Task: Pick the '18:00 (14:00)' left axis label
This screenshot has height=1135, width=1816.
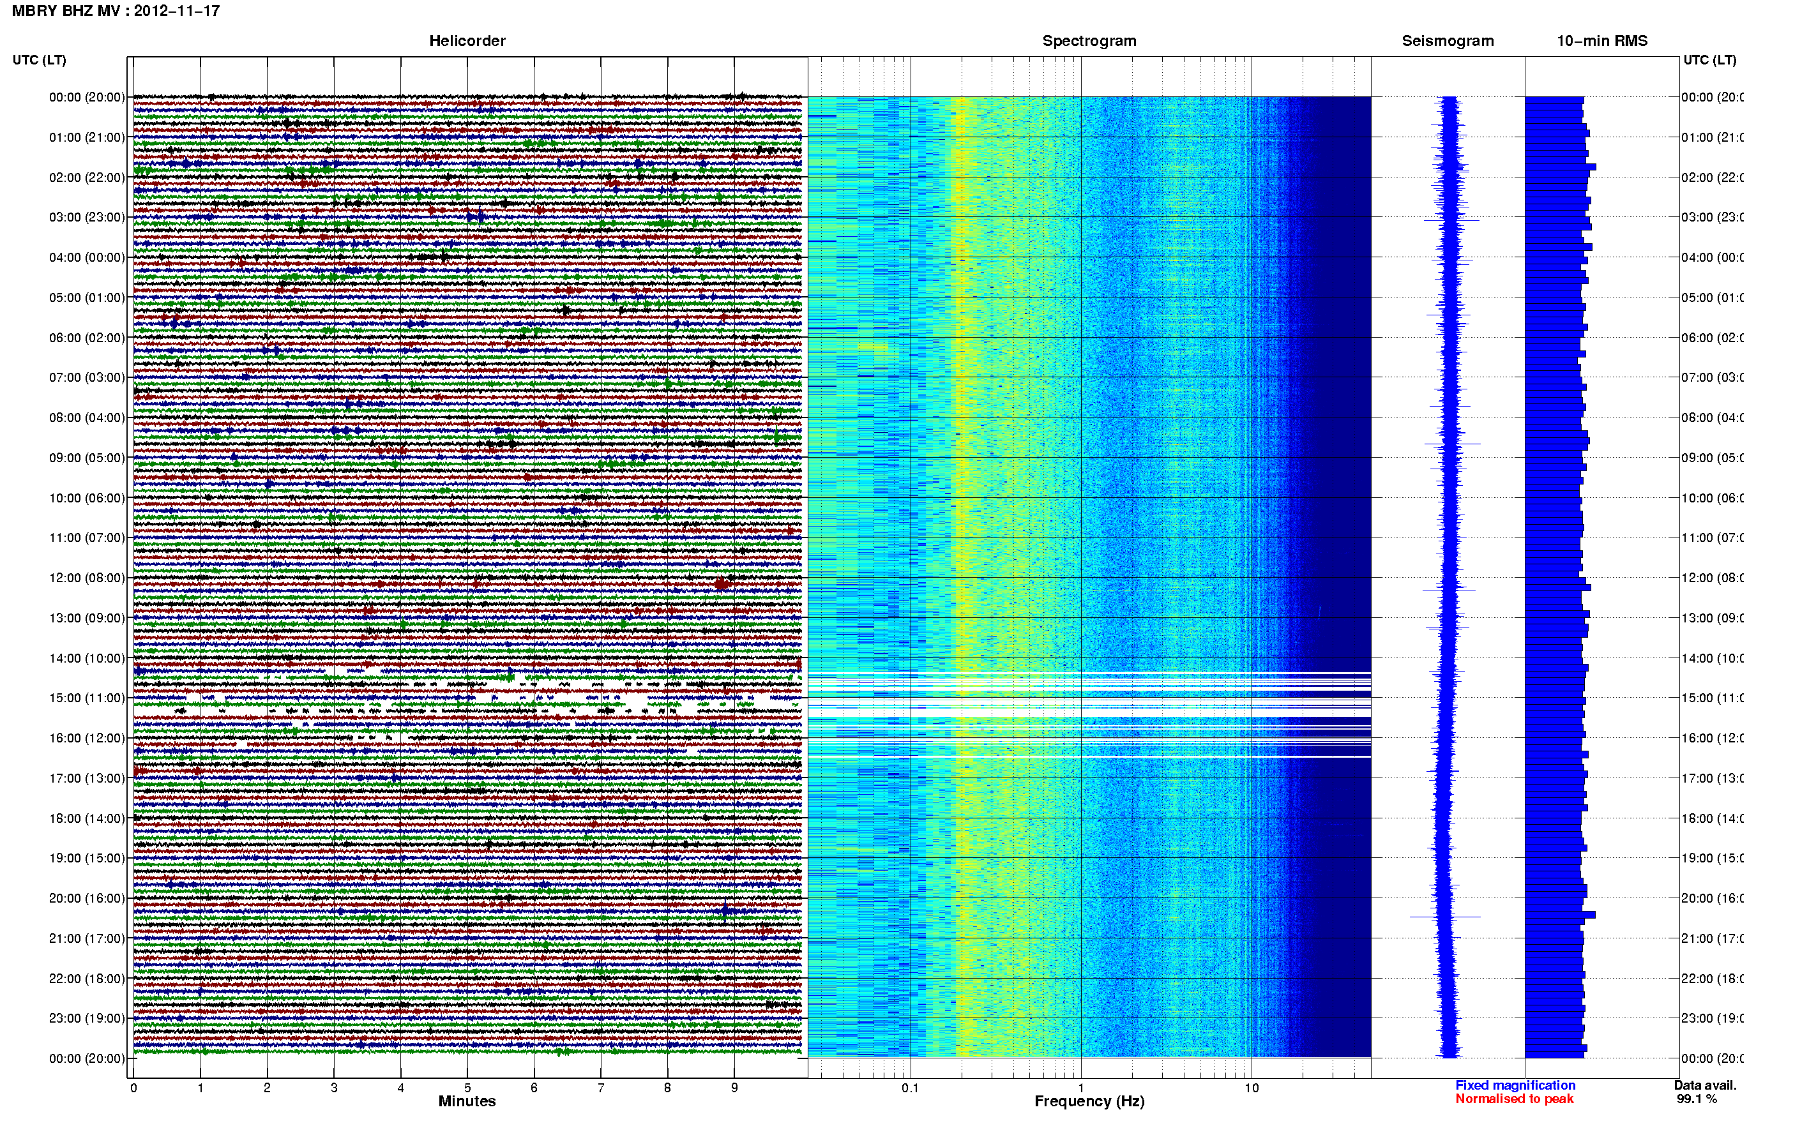Action: (87, 818)
